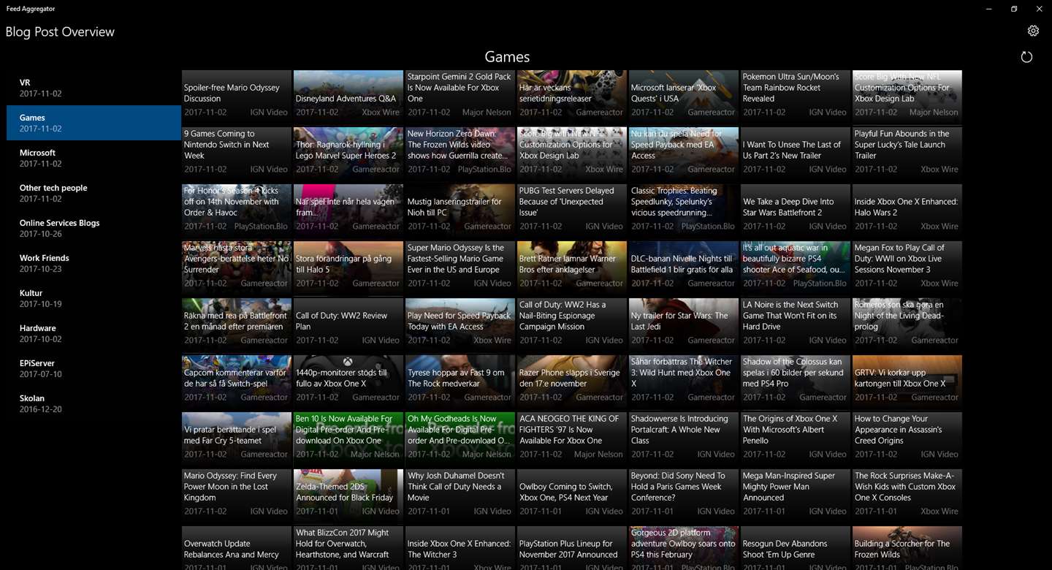Open Owlboy Coming to Switch, Xbox One post
Image resolution: width=1052 pixels, height=570 pixels.
(572, 496)
